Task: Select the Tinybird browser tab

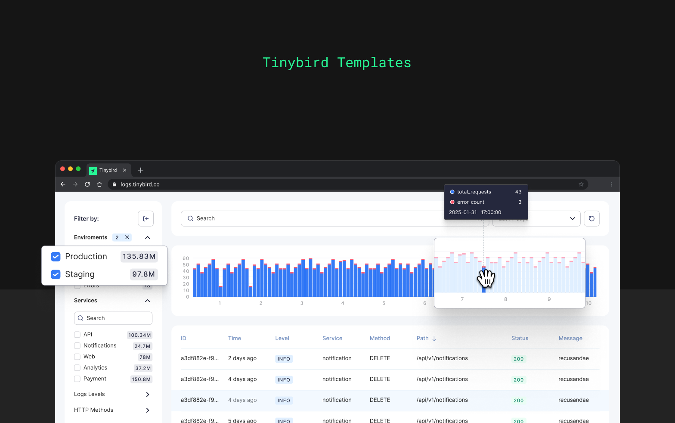Action: pyautogui.click(x=108, y=170)
